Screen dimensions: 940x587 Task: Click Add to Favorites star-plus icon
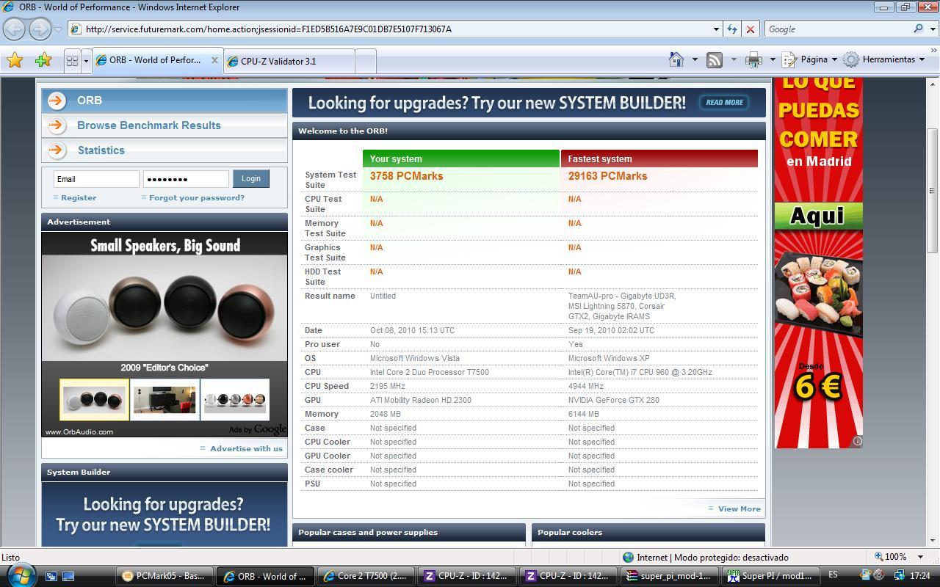(43, 60)
